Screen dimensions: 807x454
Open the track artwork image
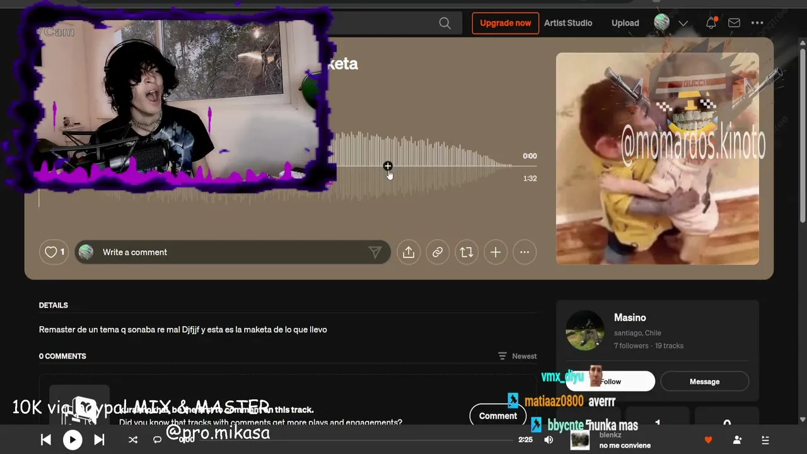[x=658, y=158]
